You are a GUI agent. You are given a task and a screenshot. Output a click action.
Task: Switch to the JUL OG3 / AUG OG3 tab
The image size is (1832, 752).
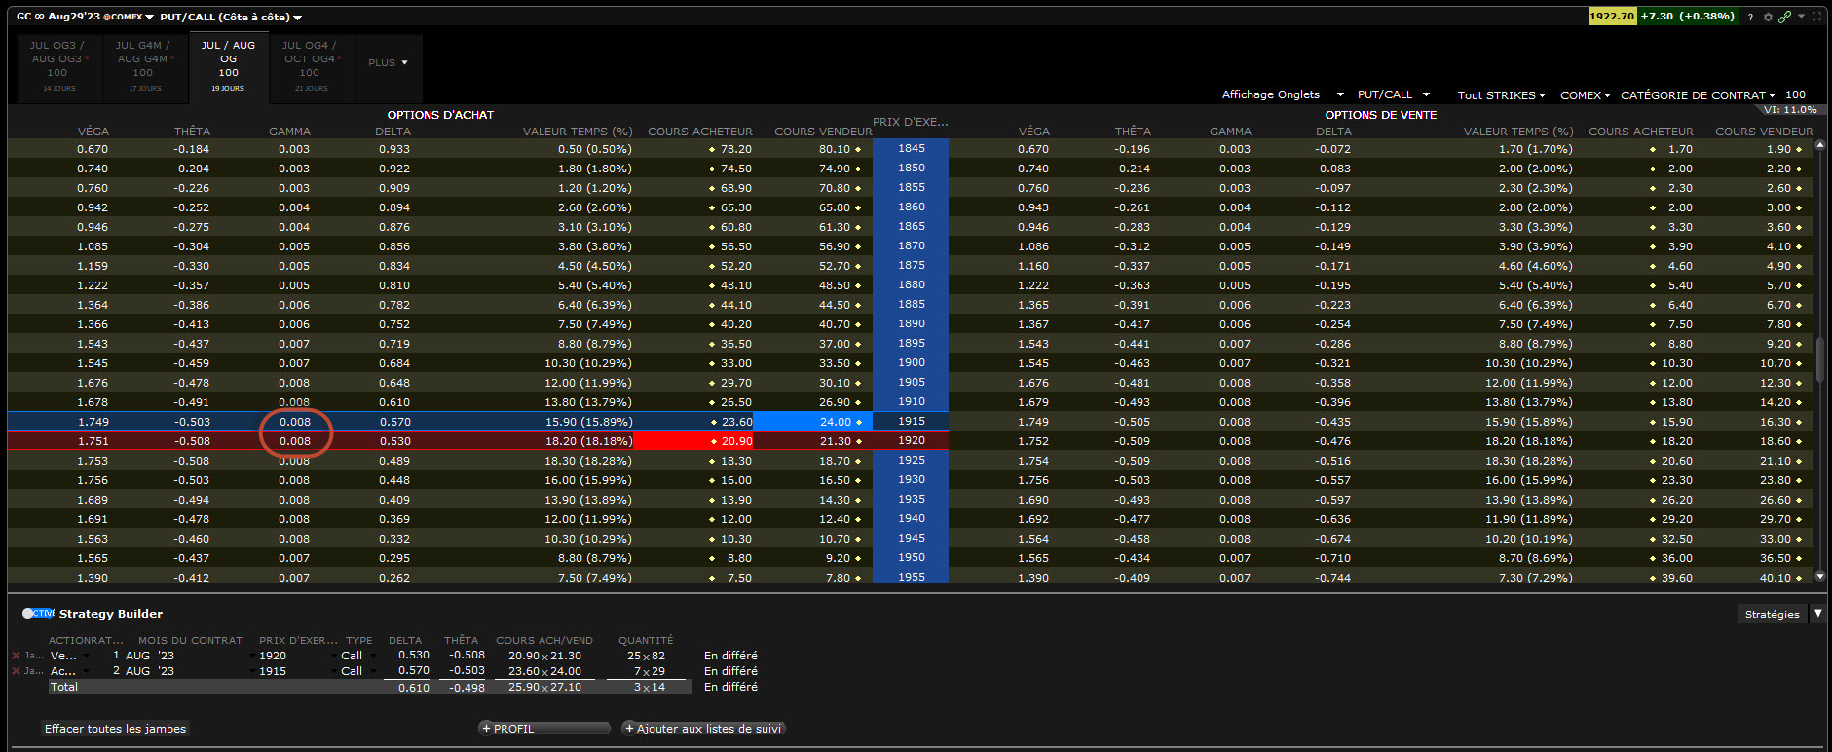click(x=57, y=66)
